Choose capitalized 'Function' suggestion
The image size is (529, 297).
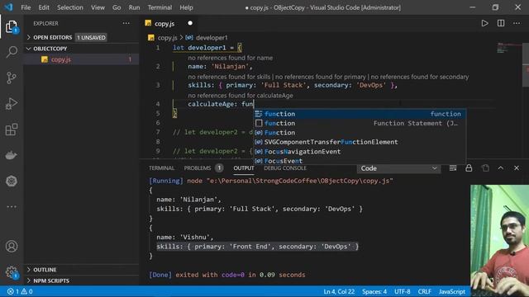click(360, 133)
